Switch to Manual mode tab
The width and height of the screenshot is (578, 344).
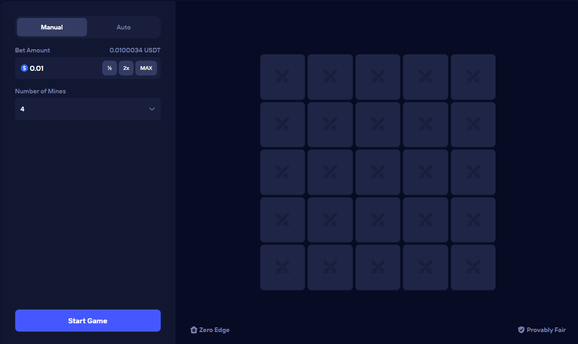point(52,27)
